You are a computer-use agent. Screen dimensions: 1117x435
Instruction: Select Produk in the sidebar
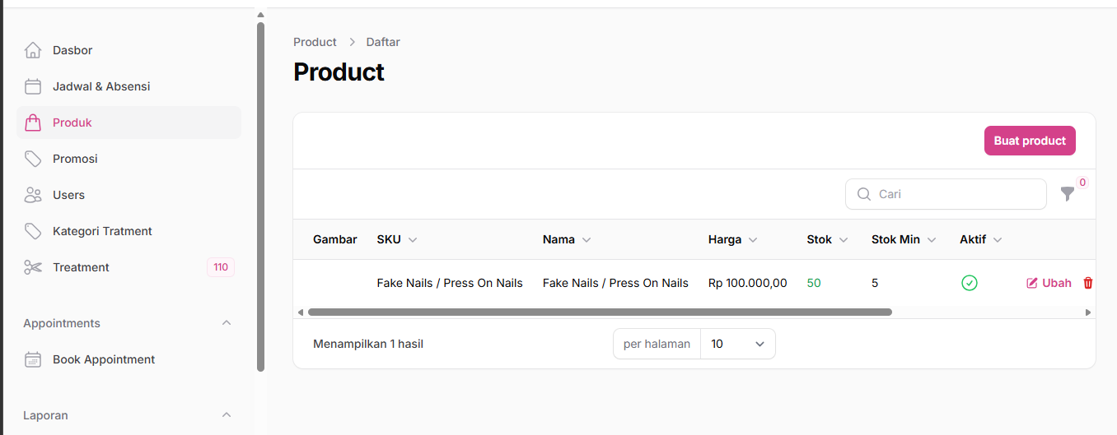[72, 123]
